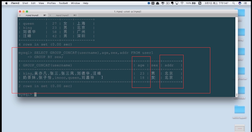
Task: Click the sex column header
Action: point(154,65)
